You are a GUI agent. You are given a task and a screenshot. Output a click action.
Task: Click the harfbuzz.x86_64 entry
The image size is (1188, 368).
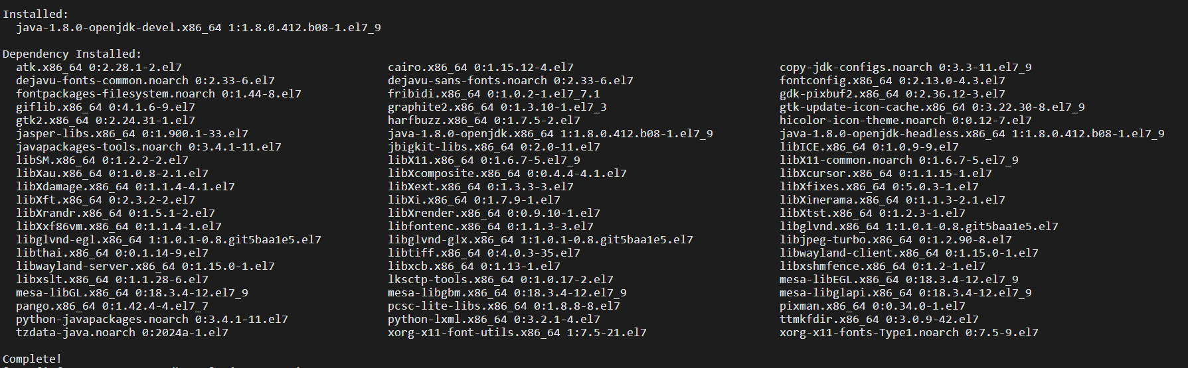tap(483, 120)
